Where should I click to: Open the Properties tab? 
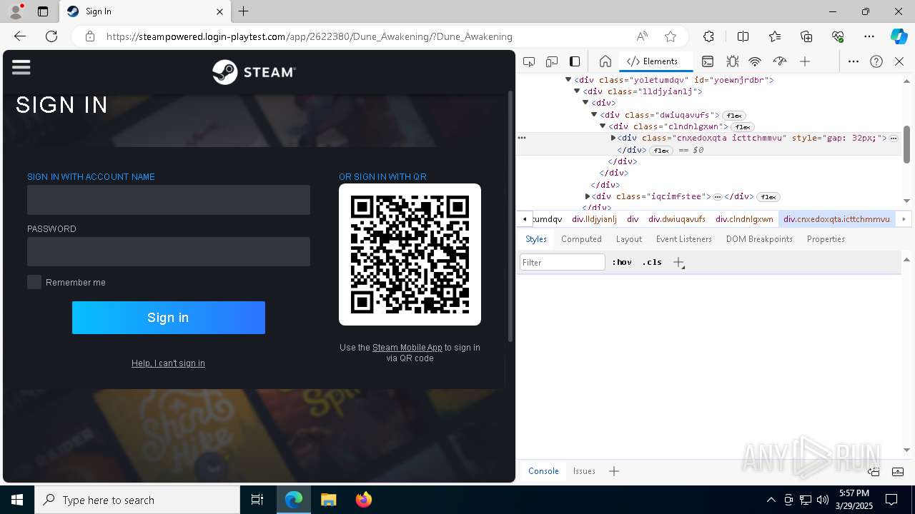[826, 239]
